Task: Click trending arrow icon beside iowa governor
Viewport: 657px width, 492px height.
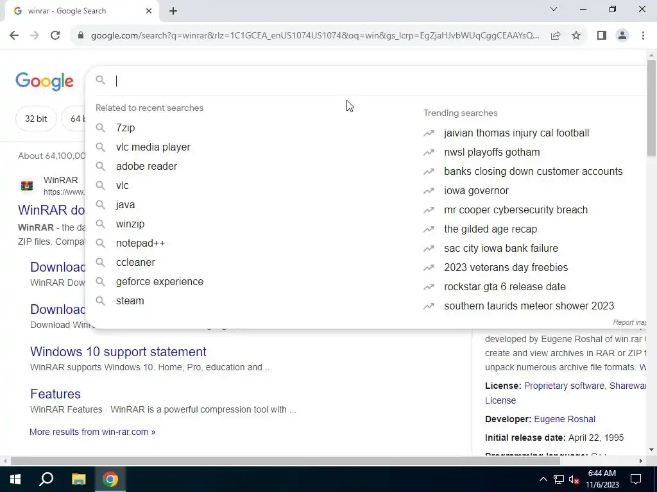Action: tap(429, 191)
